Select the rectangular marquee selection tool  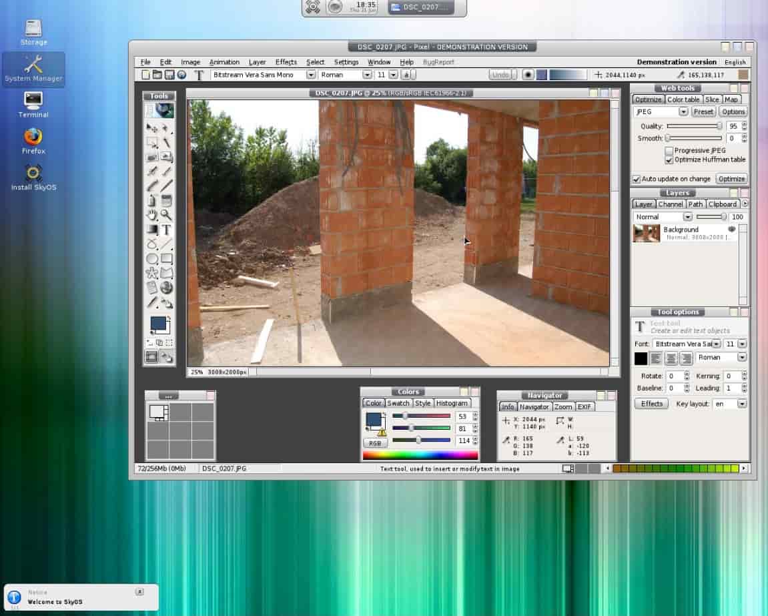(x=151, y=142)
